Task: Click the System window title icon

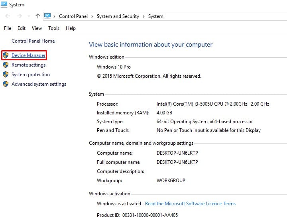Action: pos(4,4)
